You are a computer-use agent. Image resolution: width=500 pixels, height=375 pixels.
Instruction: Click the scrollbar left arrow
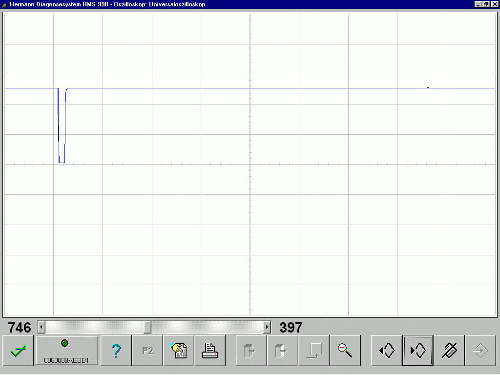click(41, 327)
